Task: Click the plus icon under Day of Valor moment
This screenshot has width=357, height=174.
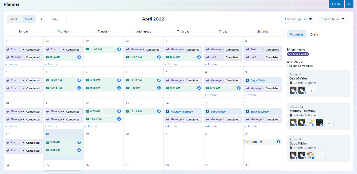Action: coord(311,91)
